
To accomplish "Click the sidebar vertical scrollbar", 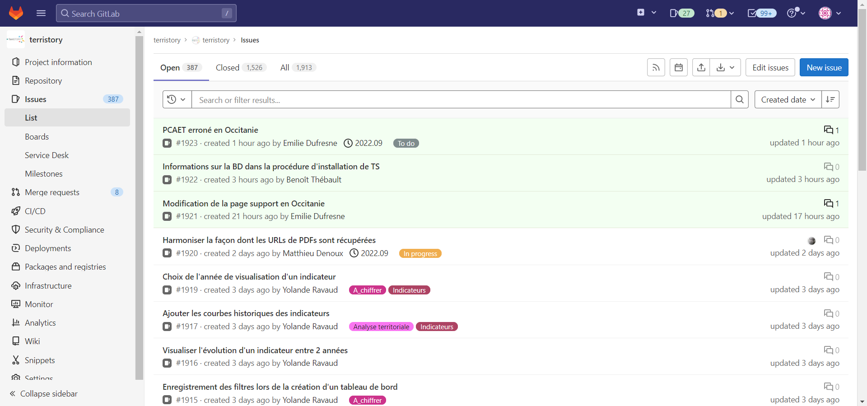I will click(139, 208).
